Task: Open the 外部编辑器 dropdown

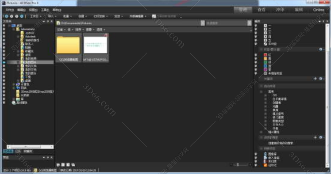Action: (x=138, y=16)
